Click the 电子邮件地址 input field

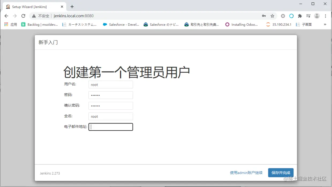[x=111, y=127]
